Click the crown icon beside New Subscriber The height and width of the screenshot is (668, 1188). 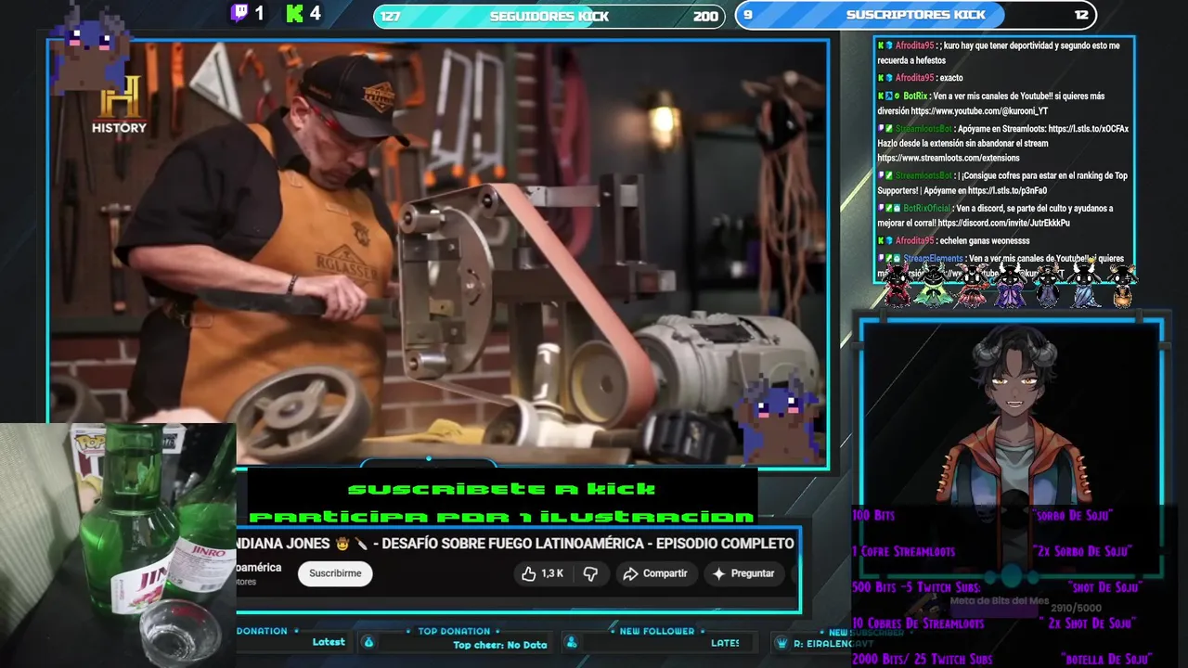coord(781,642)
